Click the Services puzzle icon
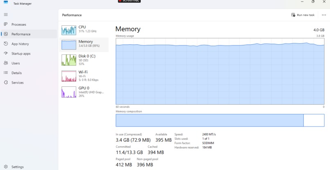The width and height of the screenshot is (330, 170). pos(6,82)
